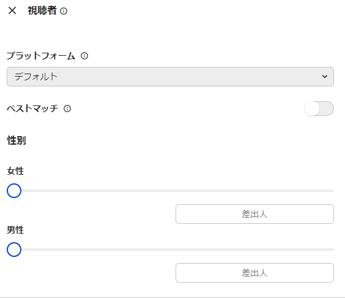Click the ベストマッチ label text
The image size is (345, 298).
[32, 109]
